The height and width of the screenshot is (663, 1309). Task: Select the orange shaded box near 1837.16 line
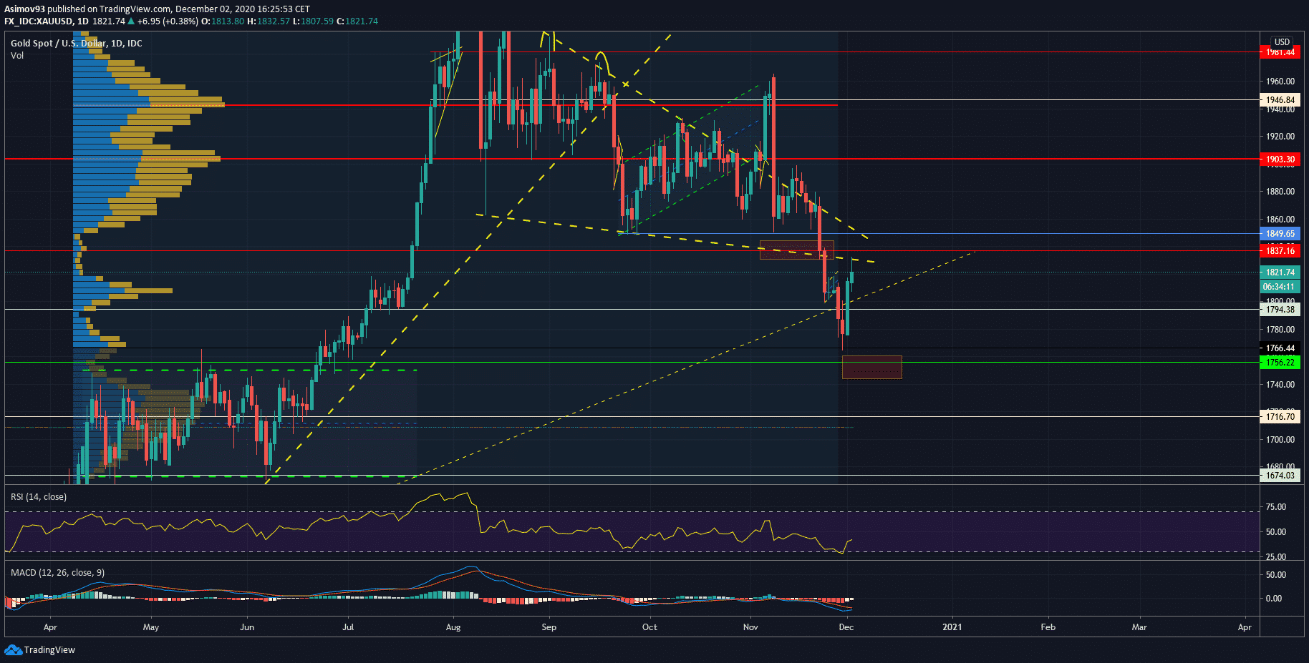click(x=796, y=250)
